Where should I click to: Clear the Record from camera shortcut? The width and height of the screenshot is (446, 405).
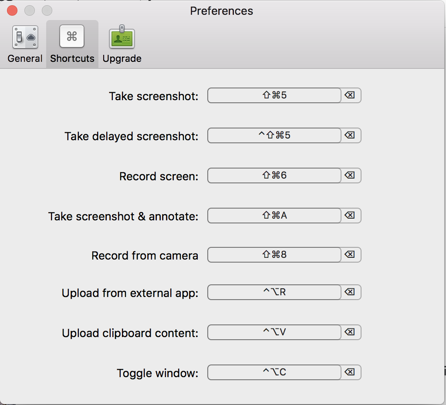coord(350,255)
